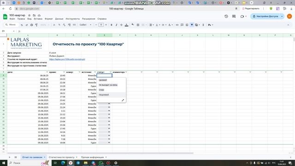Click the Меню search box
The height and width of the screenshot is (166, 295).
(x=11, y=25)
